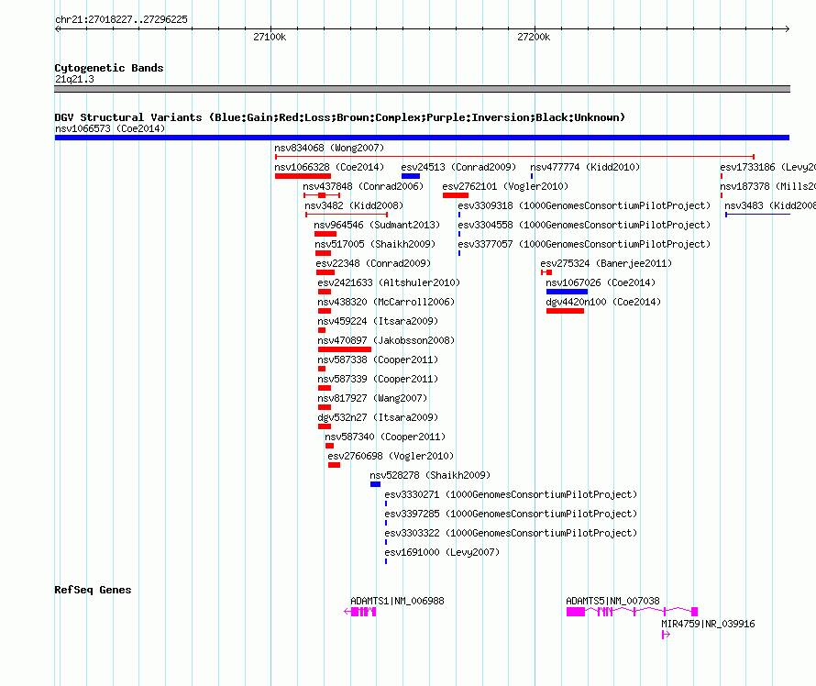This screenshot has width=816, height=686.
Task: Click the 27100k ruler position label
Action: click(270, 37)
